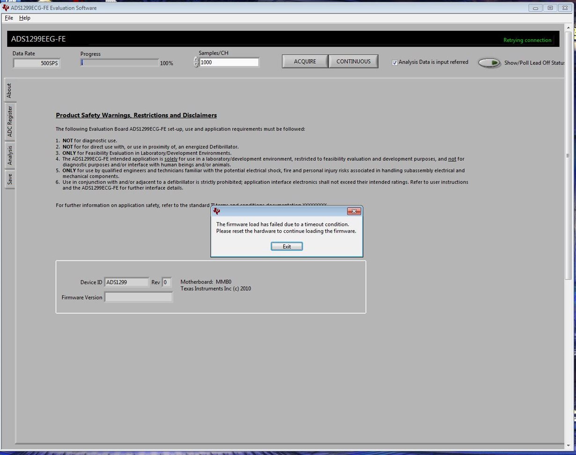The width and height of the screenshot is (576, 455).
Task: Decrement Samples/CH with down arrow
Action: [196, 65]
